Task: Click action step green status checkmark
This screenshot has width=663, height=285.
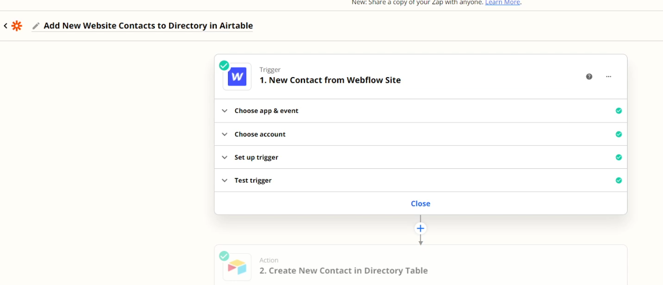Action: pos(224,256)
